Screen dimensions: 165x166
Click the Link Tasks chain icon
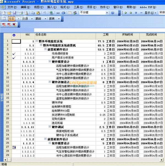58,13
